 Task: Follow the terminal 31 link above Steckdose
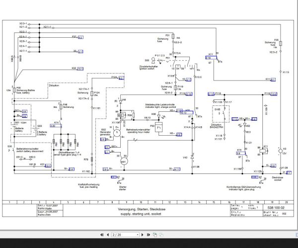click(289, 172)
